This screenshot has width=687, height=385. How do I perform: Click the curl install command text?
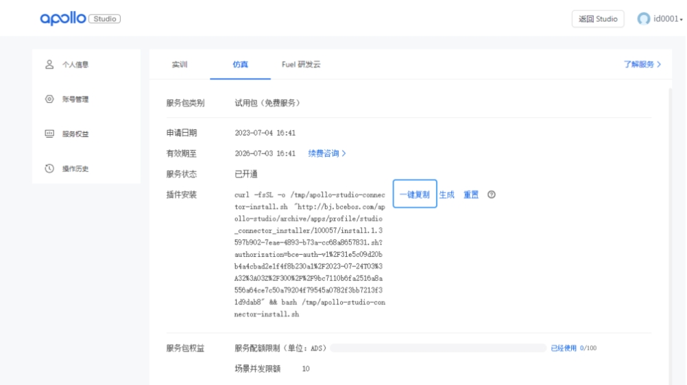310,254
